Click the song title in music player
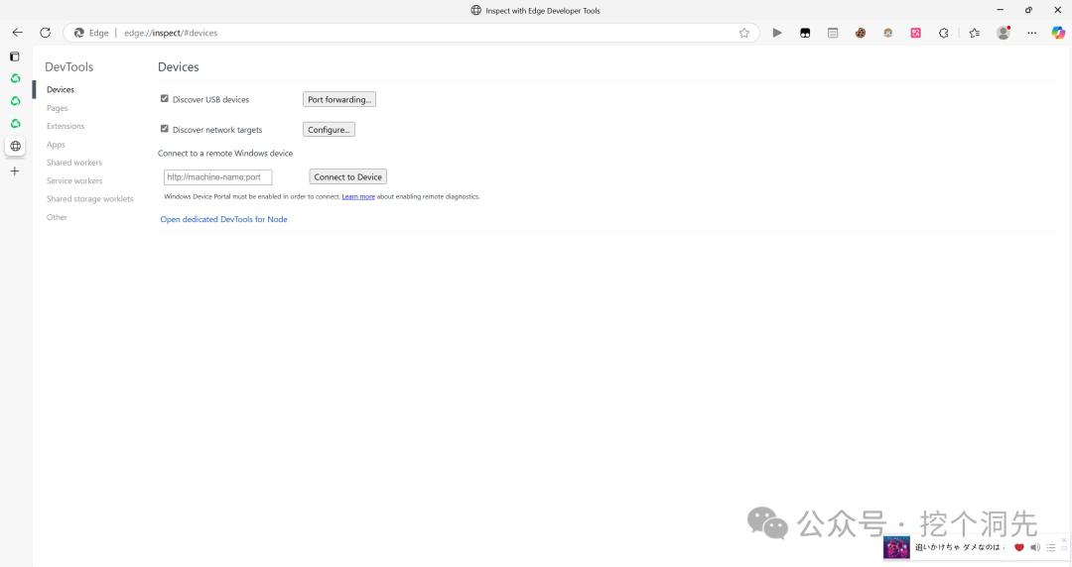 pyautogui.click(x=960, y=547)
